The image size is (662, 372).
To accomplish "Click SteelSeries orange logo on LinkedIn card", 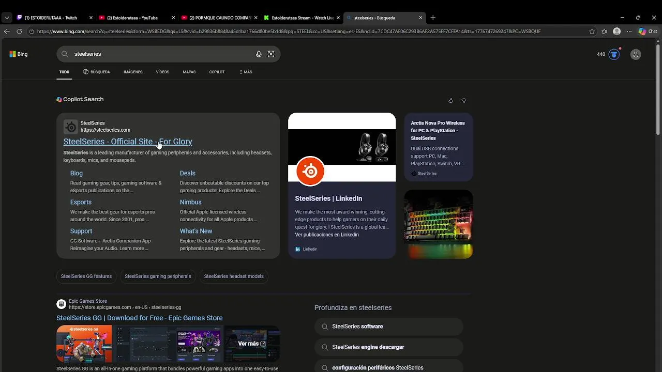I will click(x=310, y=171).
